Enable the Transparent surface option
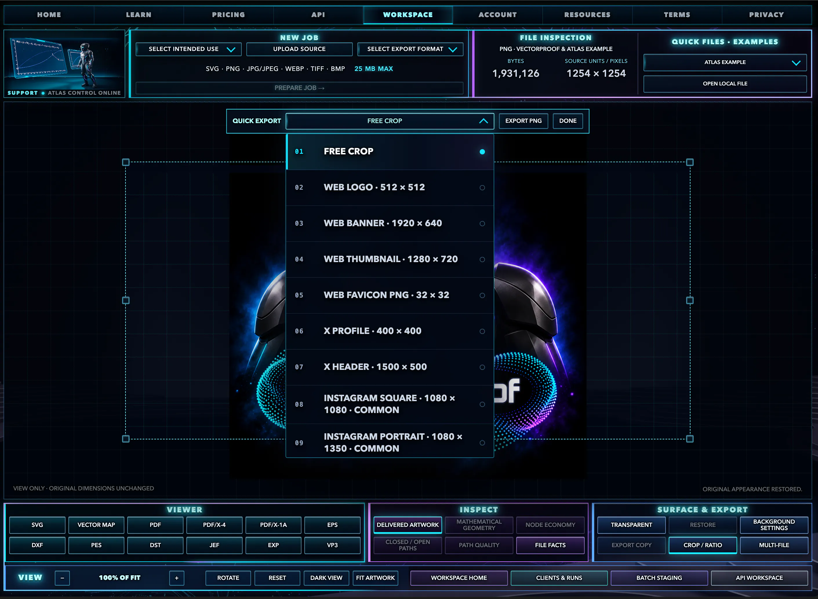This screenshot has width=818, height=599. click(x=631, y=525)
